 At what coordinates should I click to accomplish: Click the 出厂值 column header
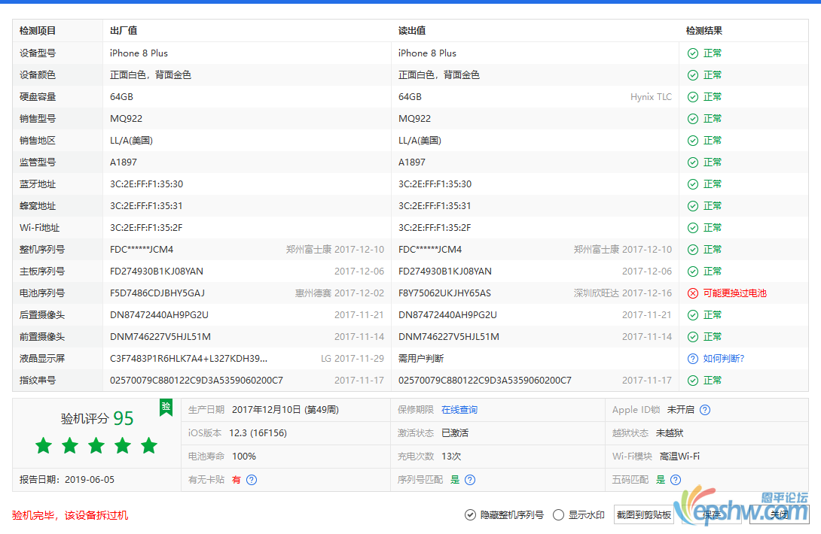pos(124,31)
